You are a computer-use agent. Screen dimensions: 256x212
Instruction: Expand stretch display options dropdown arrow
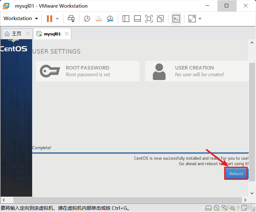click(x=200, y=18)
